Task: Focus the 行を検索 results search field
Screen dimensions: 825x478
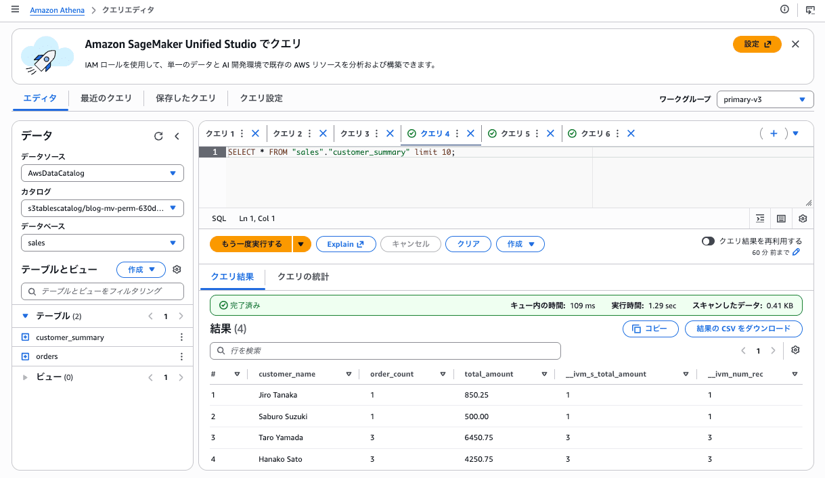Action: 385,351
